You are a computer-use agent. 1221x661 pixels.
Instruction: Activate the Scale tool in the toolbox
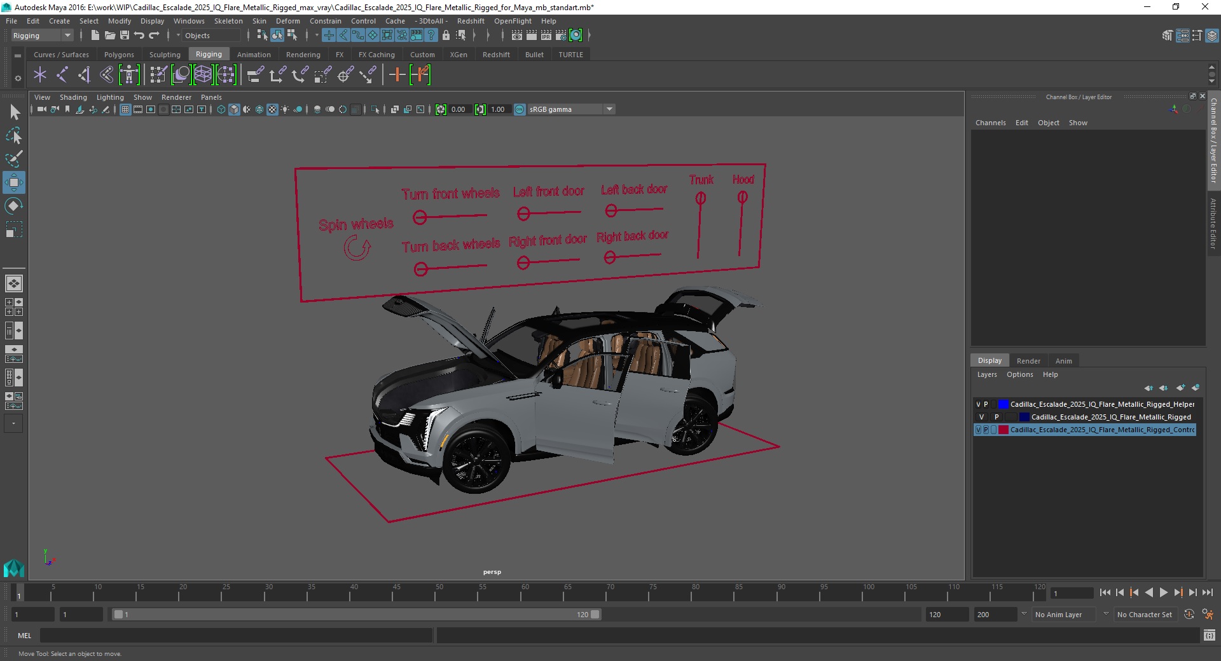tap(14, 229)
